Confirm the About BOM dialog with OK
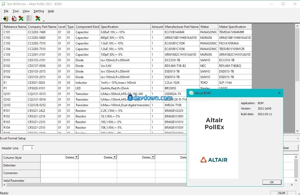Screen dimensions: 300x195 [x=272, y=182]
